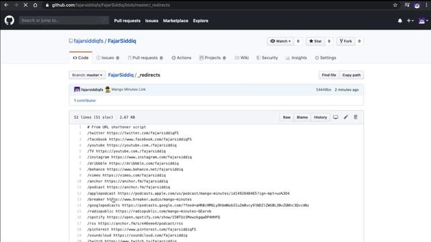Click the /twitter redirect line
The height and width of the screenshot is (242, 431).
[133, 133]
